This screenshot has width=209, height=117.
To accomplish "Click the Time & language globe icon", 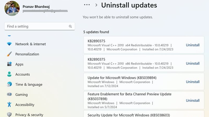I will pos(9,84).
